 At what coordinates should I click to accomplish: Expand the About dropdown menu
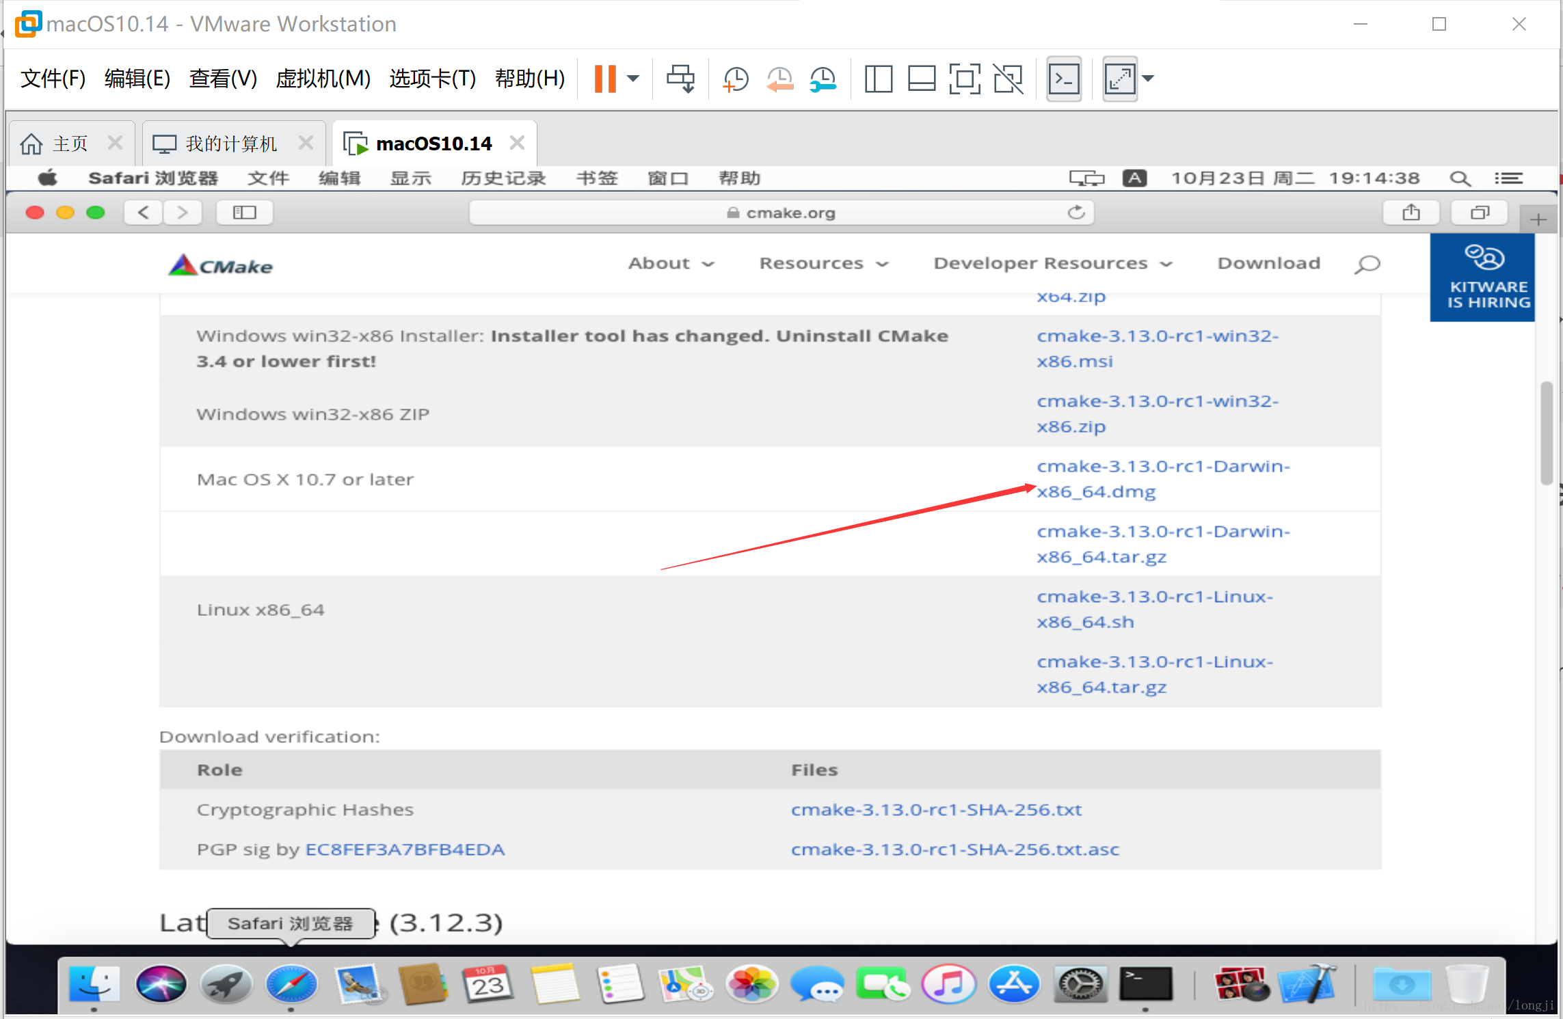pyautogui.click(x=671, y=264)
